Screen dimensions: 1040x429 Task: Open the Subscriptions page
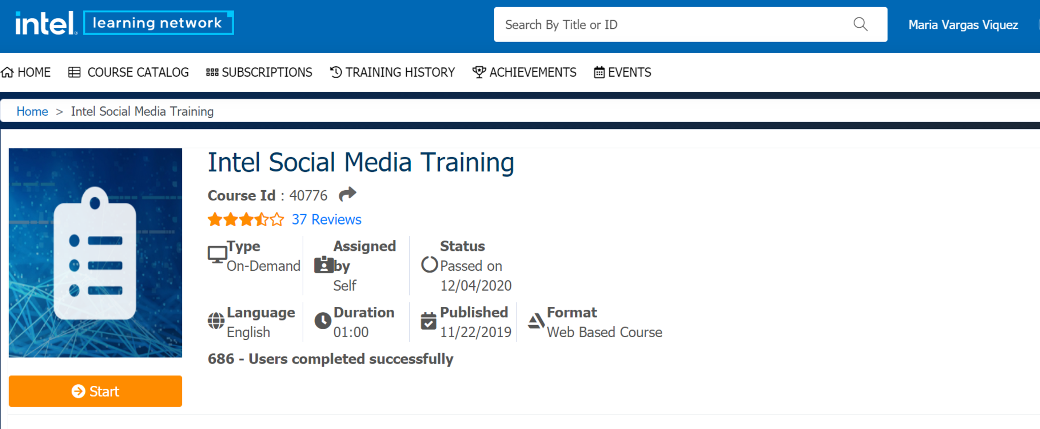click(x=259, y=73)
